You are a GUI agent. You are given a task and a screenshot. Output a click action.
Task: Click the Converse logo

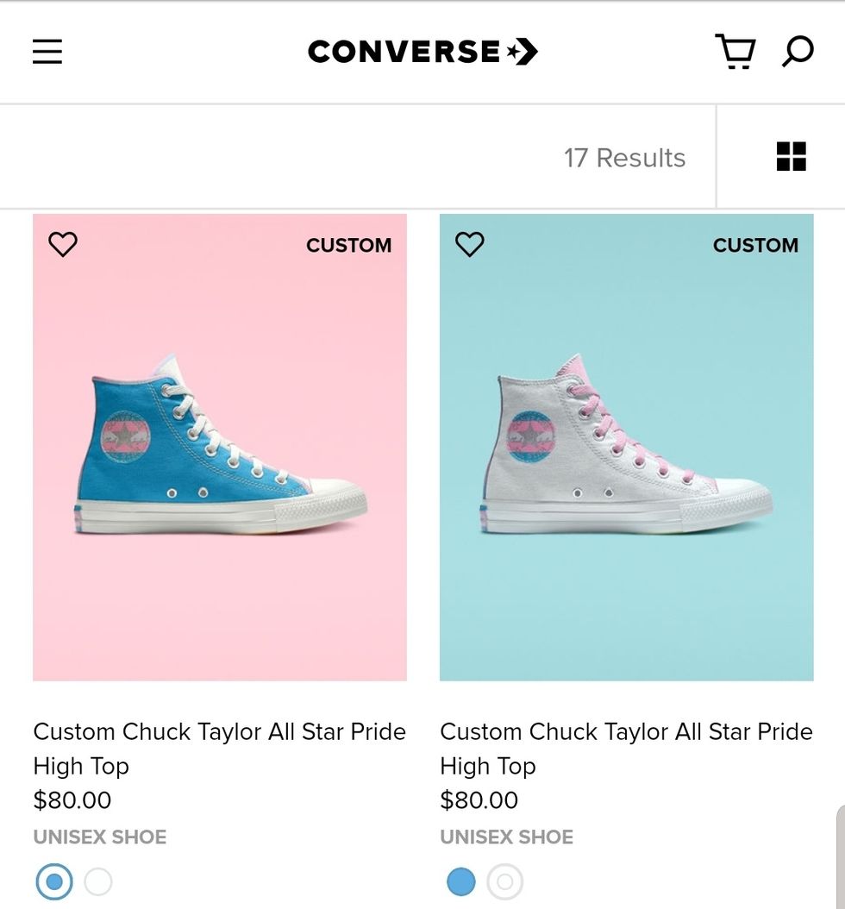coord(422,53)
